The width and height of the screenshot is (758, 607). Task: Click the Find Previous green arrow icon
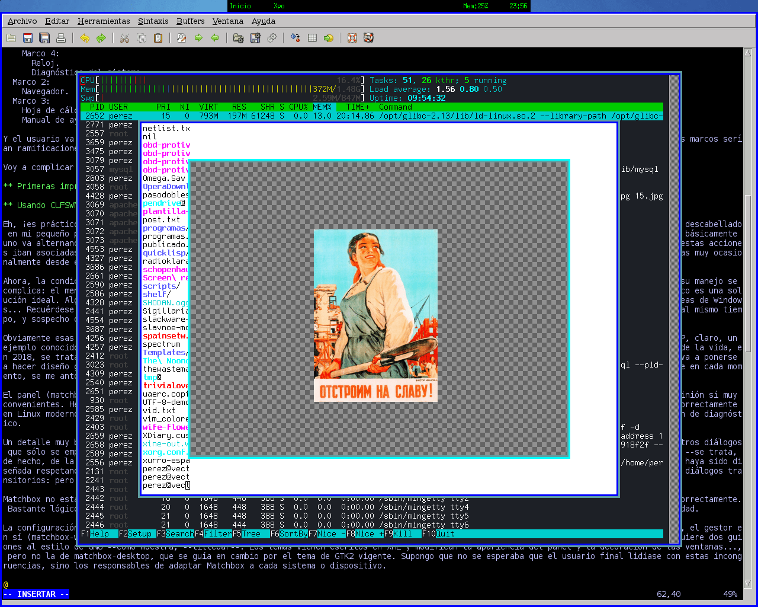(215, 38)
